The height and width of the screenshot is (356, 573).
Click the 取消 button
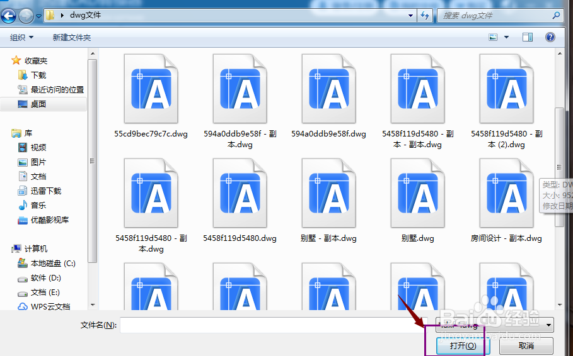click(x=526, y=345)
